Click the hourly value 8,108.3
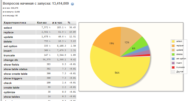The image size is (194, 101). coord(61,46)
